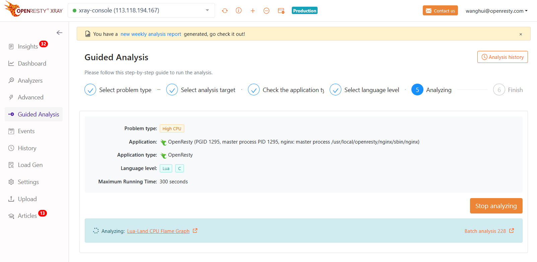This screenshot has width=537, height=262.
Task: Open Dashboard in the sidebar
Action: tap(32, 64)
